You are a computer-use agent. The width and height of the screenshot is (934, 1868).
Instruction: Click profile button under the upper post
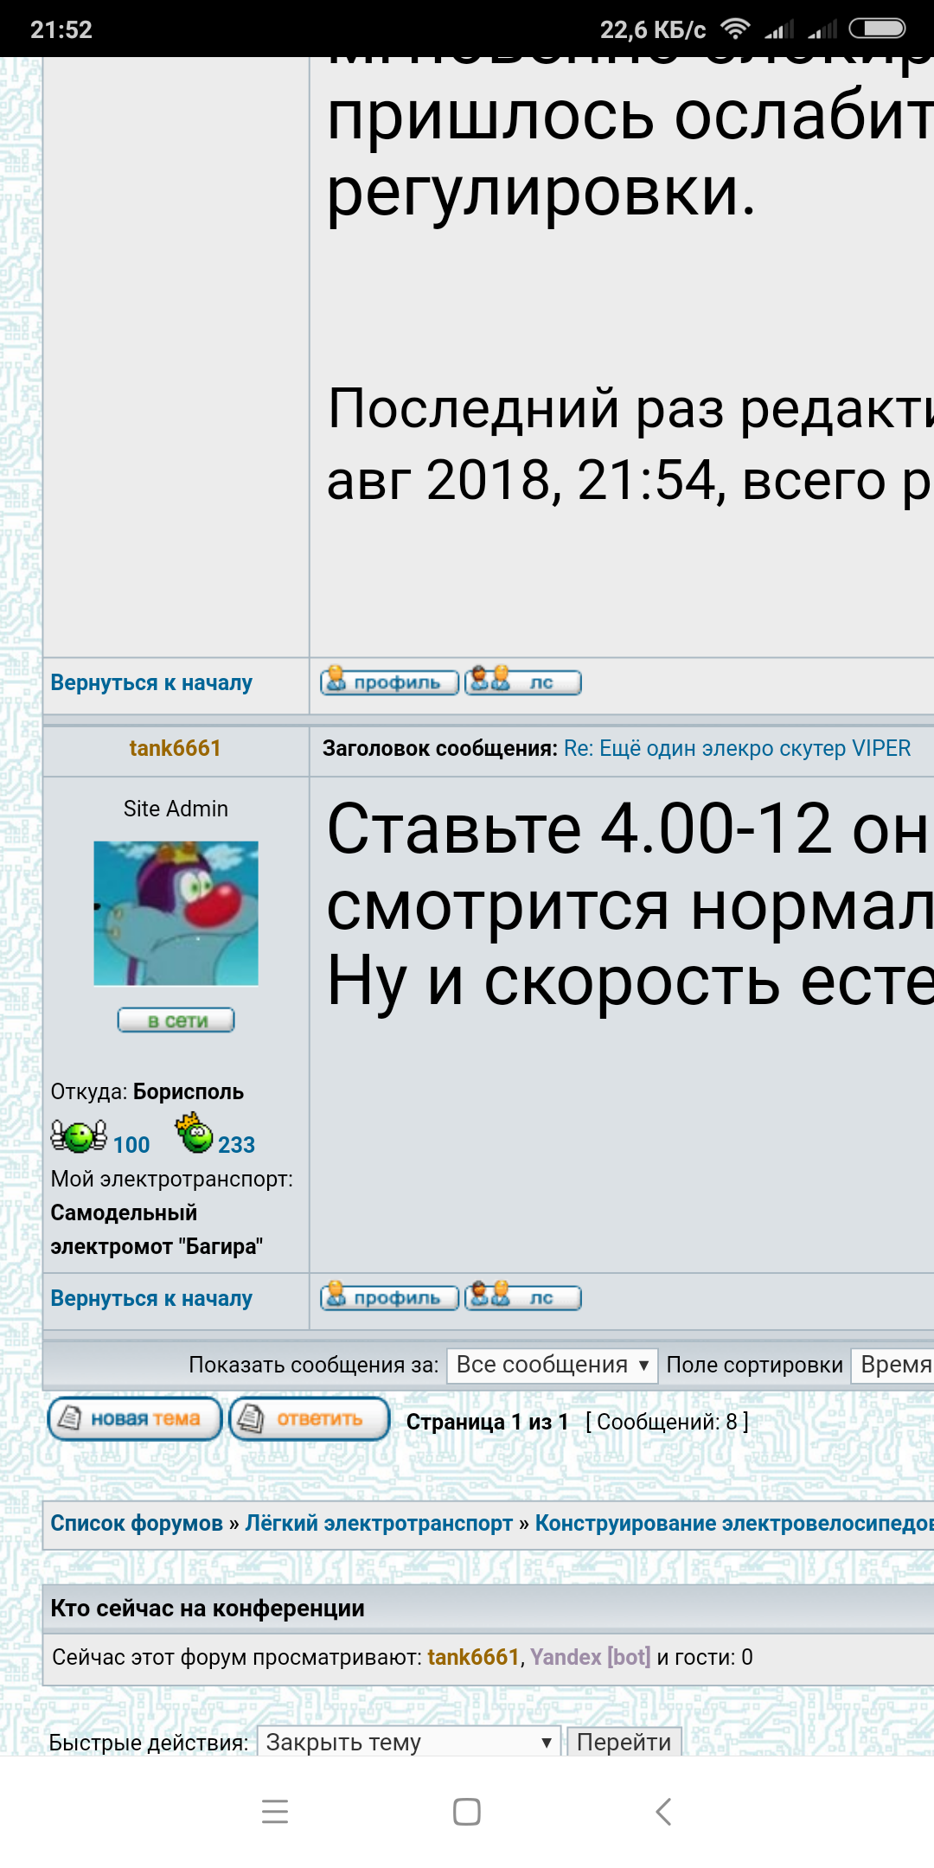coord(389,682)
